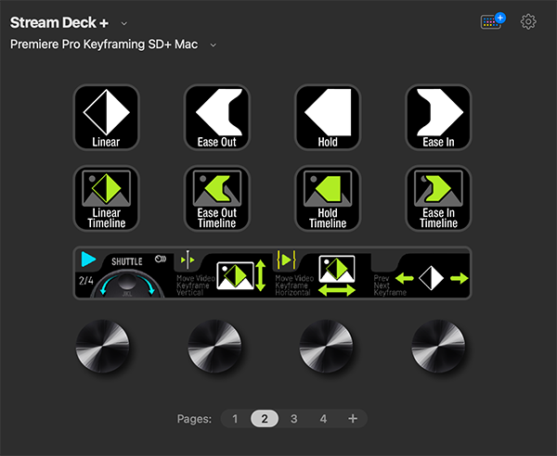The width and height of the screenshot is (557, 456).
Task: Select the Hold keyframe key
Action: [x=328, y=118]
